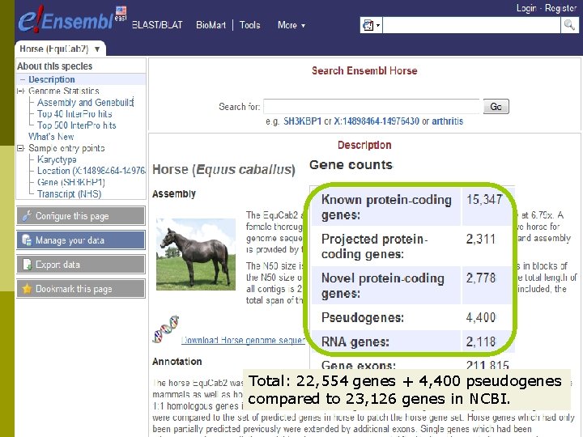Click the RNA genes value 2,118
Image resolution: width=583 pixels, height=437 pixels.
[x=481, y=342]
